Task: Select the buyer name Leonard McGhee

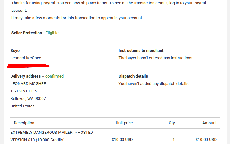Action: coord(26,58)
